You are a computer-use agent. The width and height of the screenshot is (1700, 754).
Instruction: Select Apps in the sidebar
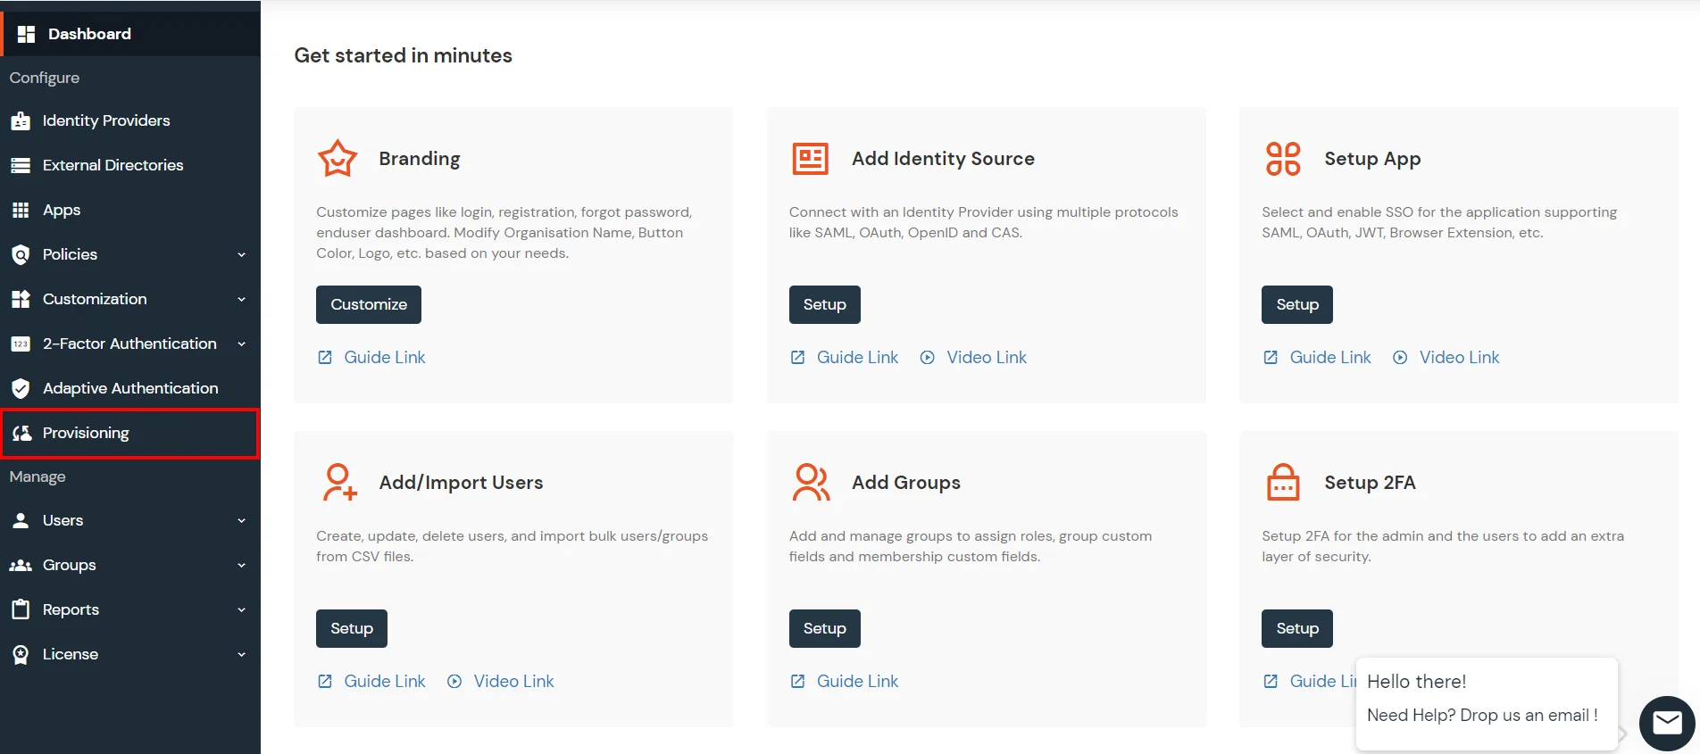pos(130,210)
